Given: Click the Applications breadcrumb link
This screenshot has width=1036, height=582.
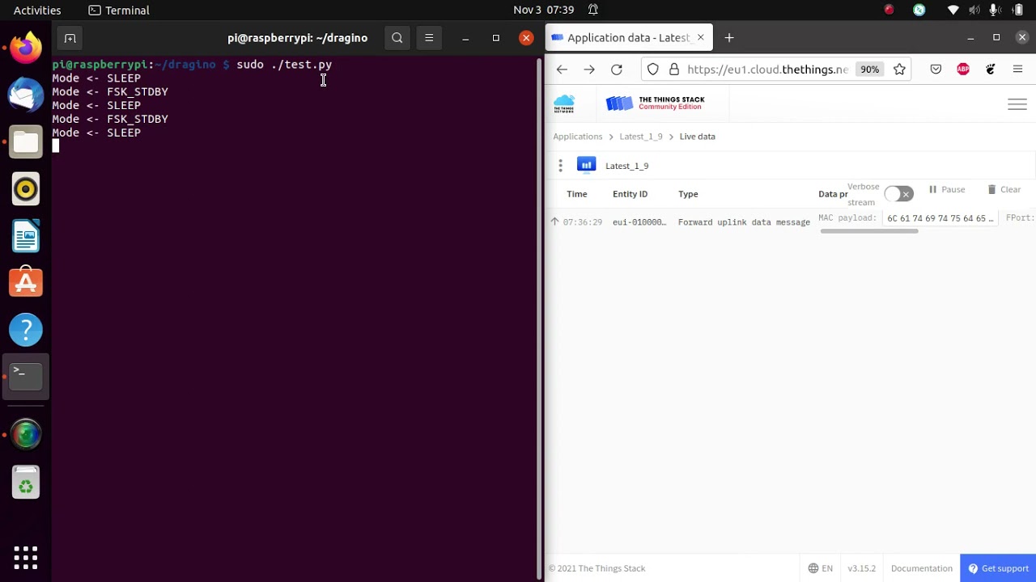Looking at the screenshot, I should tap(577, 137).
